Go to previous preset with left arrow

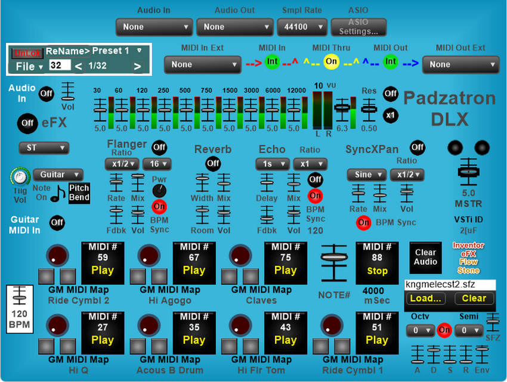[78, 66]
